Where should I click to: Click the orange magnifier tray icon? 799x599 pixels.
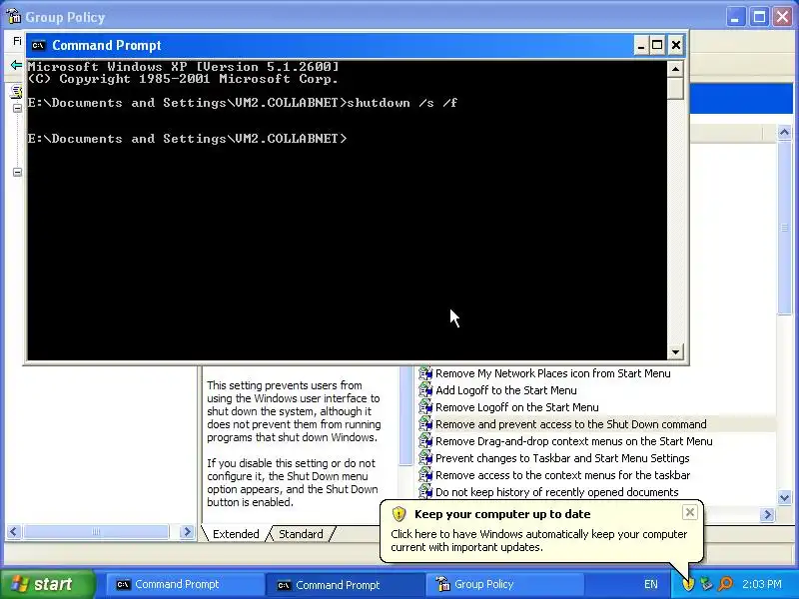pyautogui.click(x=725, y=584)
